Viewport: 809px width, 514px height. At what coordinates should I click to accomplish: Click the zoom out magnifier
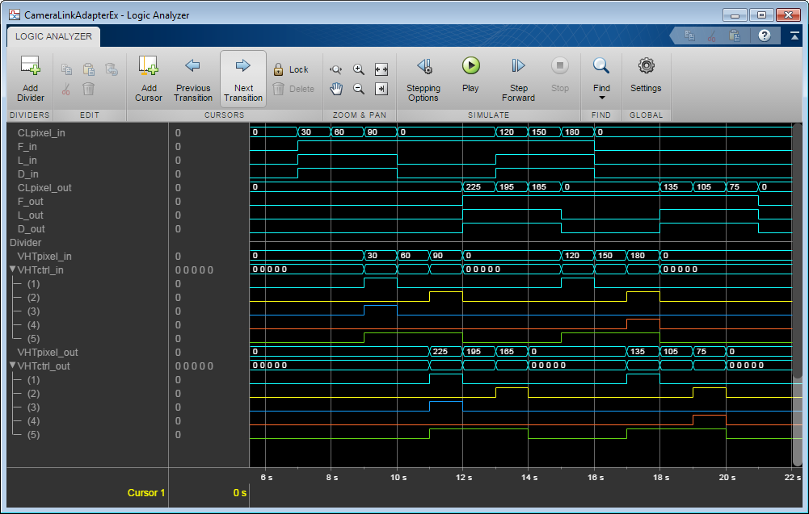[x=359, y=89]
